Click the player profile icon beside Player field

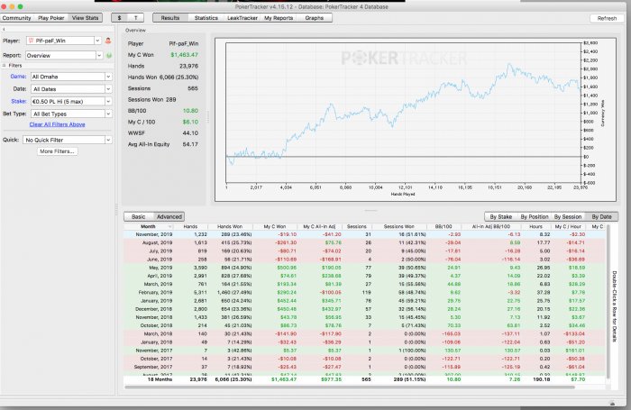coord(108,41)
